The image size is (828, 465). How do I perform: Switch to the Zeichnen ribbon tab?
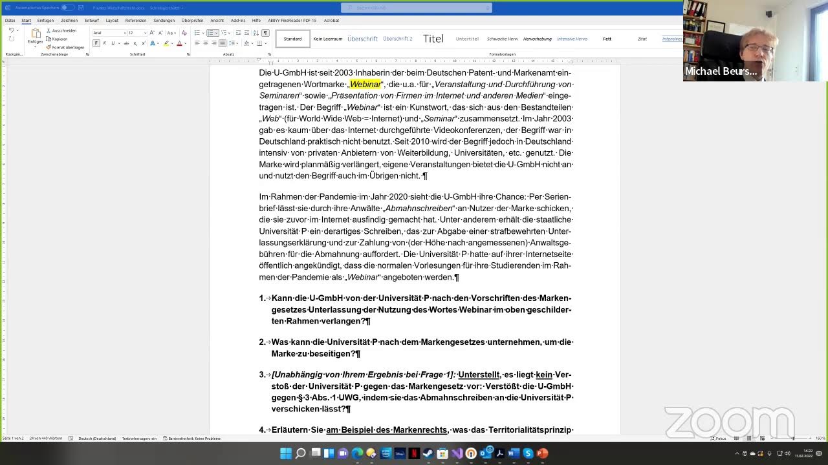[69, 20]
